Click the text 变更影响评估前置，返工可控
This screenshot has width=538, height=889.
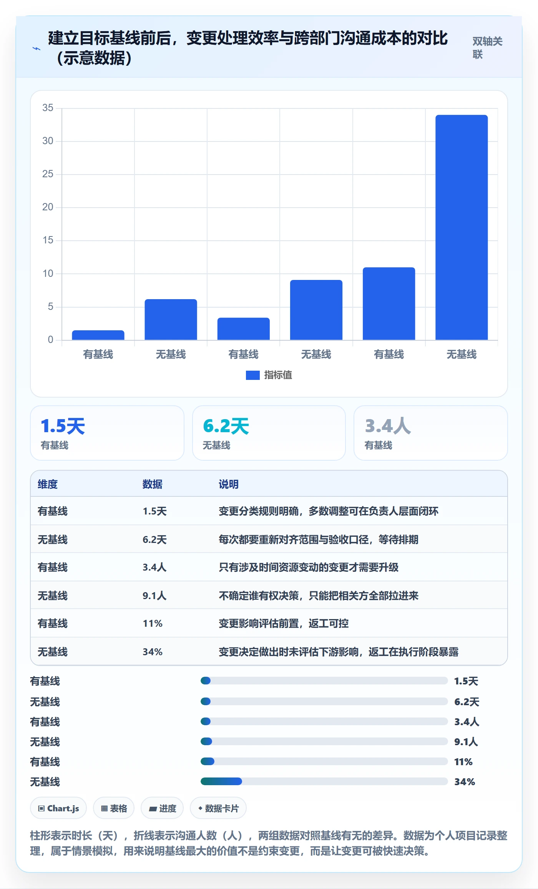284,624
